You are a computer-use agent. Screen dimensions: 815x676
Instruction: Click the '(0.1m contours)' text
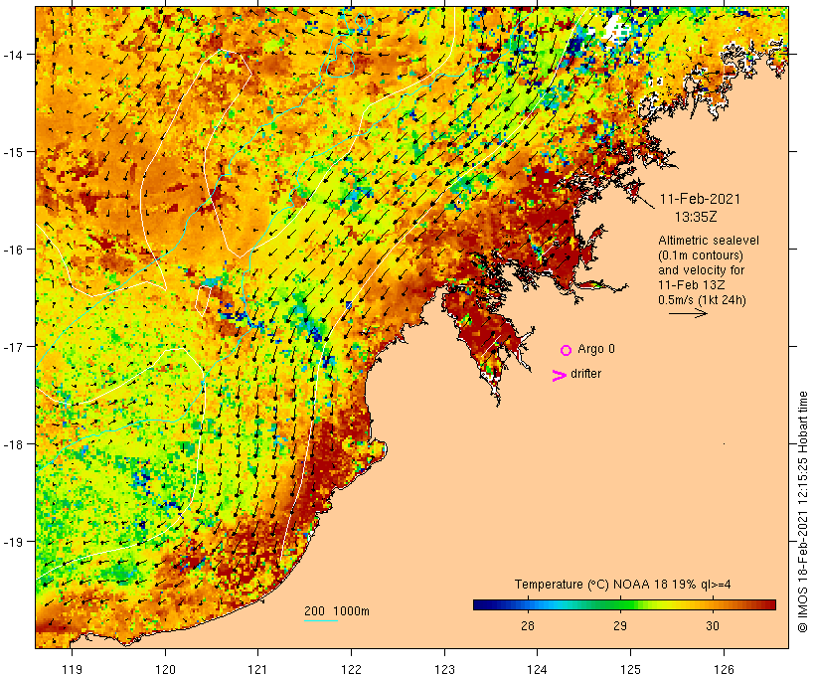coord(701,255)
